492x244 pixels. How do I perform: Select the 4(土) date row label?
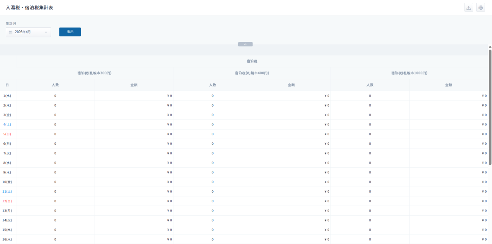[x=7, y=124]
